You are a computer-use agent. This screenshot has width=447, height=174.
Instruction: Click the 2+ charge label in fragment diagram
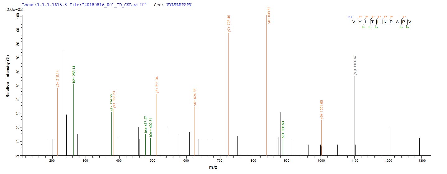click(x=350, y=17)
